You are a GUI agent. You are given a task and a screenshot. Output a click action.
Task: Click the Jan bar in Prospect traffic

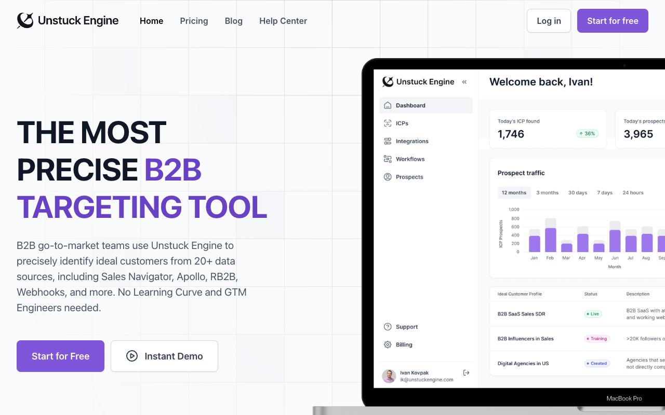535,241
